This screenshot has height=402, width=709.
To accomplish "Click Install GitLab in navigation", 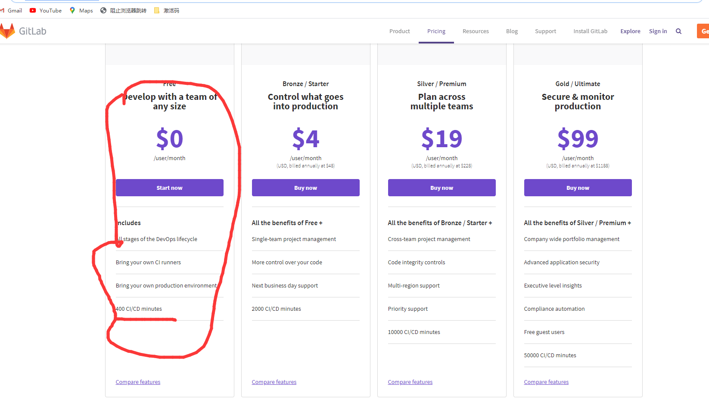I will tap(590, 31).
